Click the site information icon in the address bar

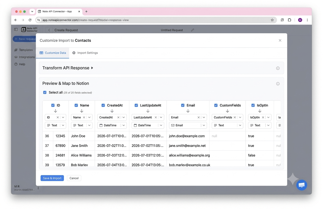[x=39, y=20]
